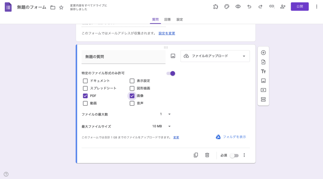323x179 pixels.
Task: Click the add section icon
Action: (263, 100)
